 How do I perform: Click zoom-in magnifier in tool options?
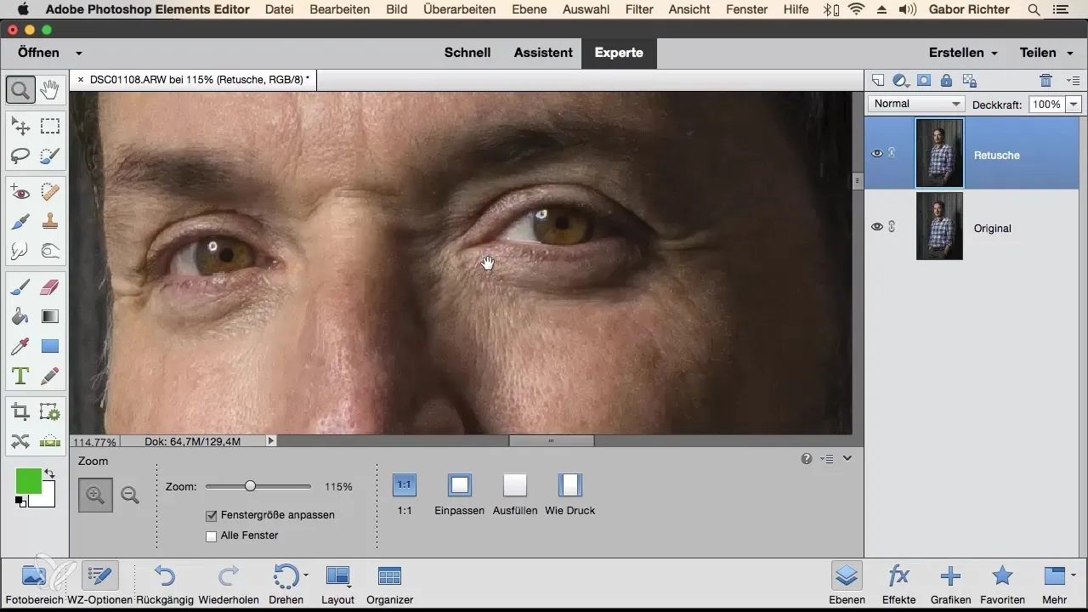(x=95, y=495)
